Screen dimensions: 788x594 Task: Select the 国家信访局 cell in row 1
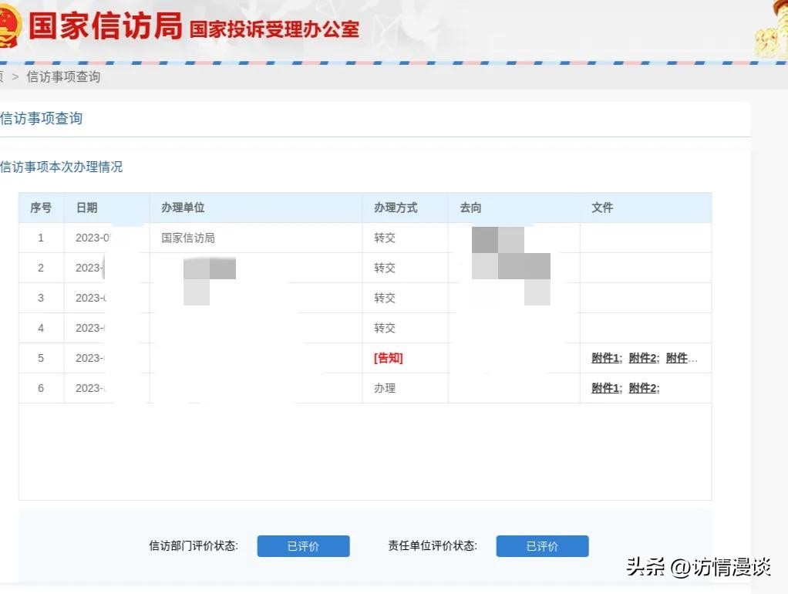tap(188, 238)
